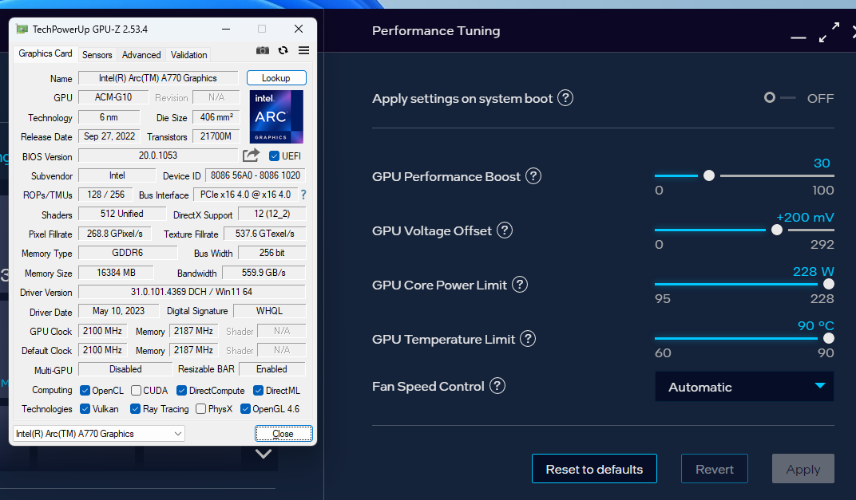Screen dimensions: 856x500
Task: Click the GPU-Z Close button
Action: [x=283, y=434]
